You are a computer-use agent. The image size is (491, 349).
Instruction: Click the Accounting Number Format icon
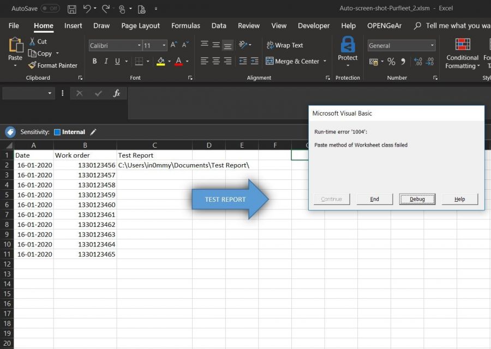(x=374, y=62)
